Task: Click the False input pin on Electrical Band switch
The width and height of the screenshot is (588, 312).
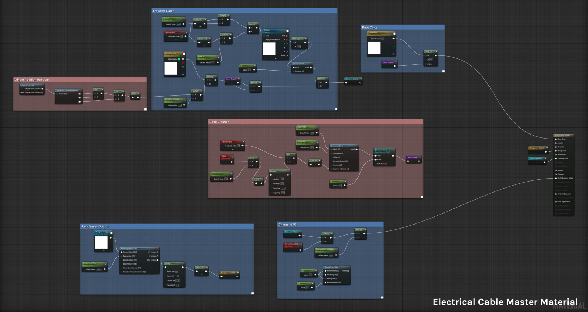Action: tap(376, 159)
